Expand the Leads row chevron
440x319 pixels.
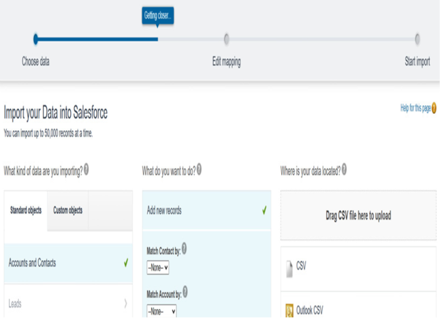tap(126, 303)
